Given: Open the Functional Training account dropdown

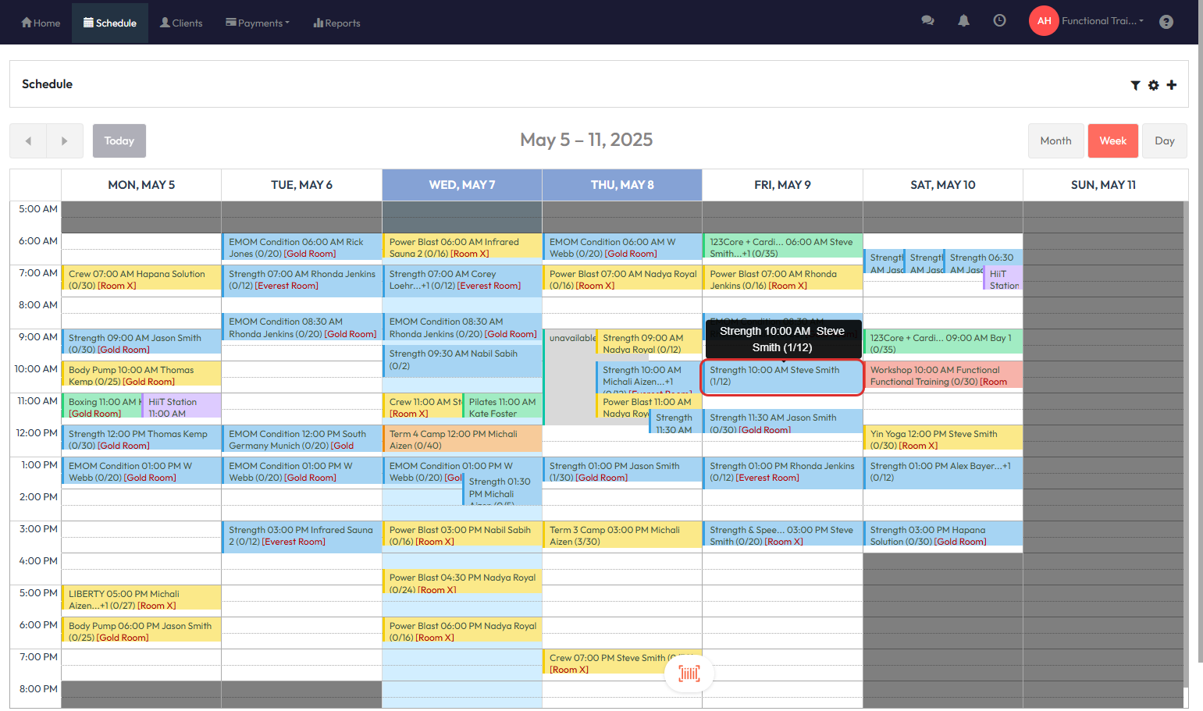Looking at the screenshot, I should coord(1102,21).
